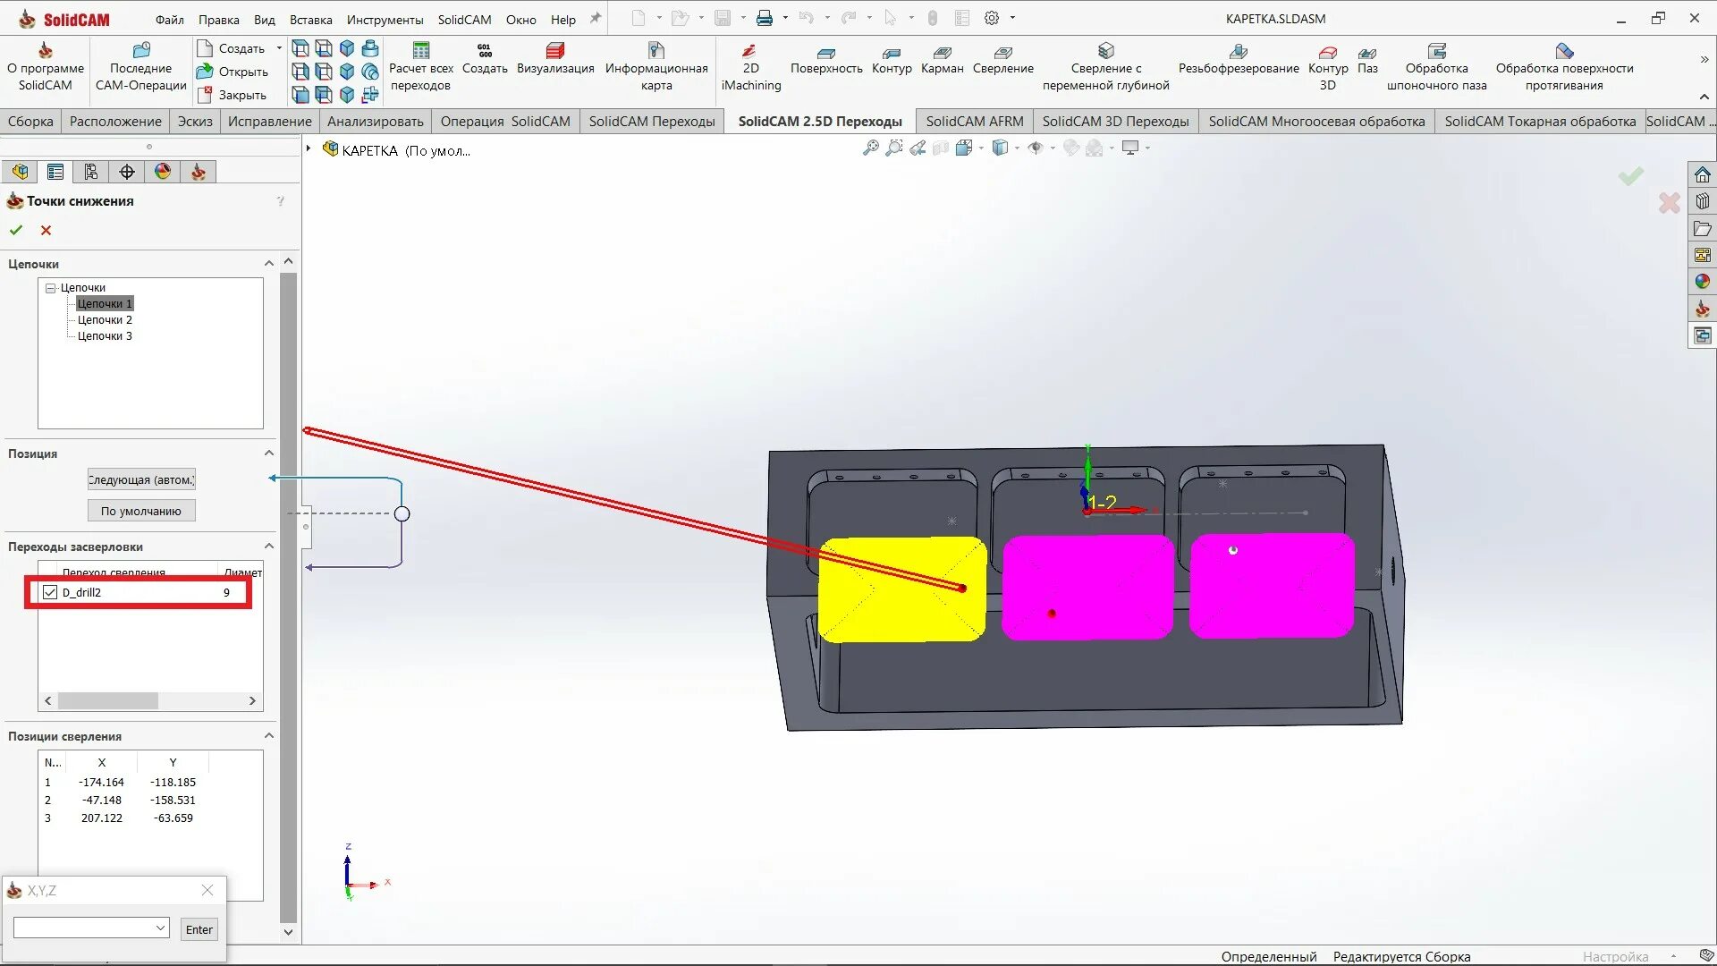
Task: Select the Паз slot operation
Action: (1367, 59)
